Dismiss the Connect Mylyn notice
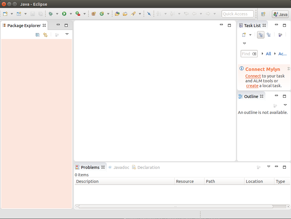The image size is (291, 219). click(x=289, y=69)
